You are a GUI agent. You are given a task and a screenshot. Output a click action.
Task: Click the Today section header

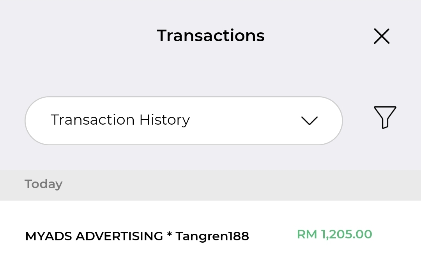coord(43,184)
